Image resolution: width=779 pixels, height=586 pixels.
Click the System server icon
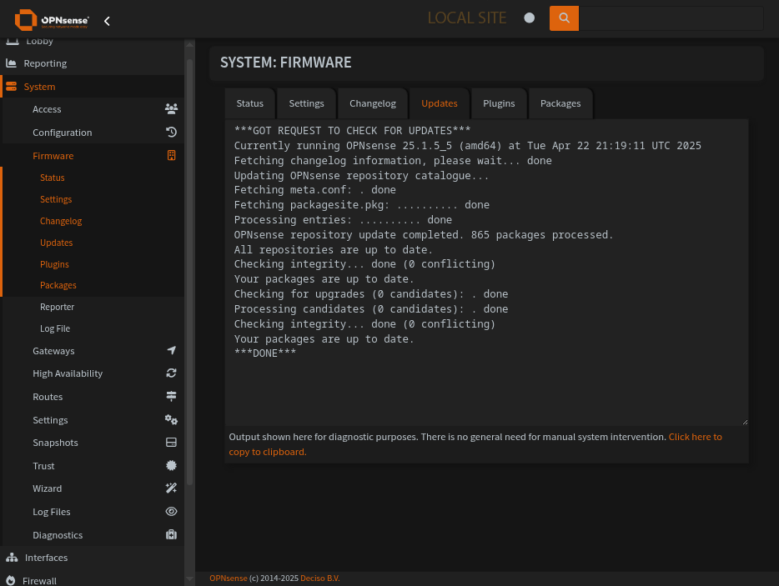pyautogui.click(x=11, y=87)
